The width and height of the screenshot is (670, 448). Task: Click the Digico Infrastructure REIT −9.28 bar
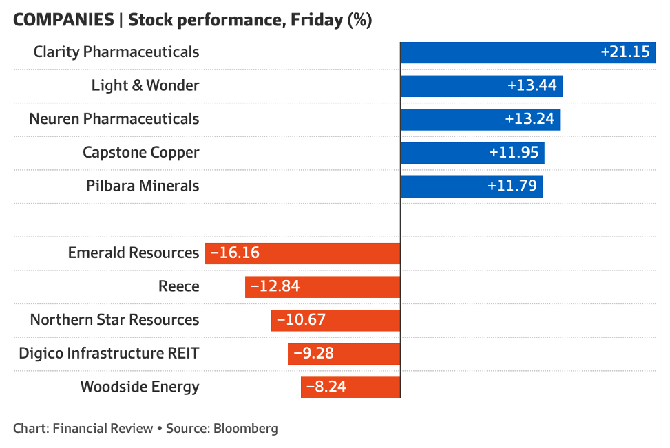(x=344, y=354)
